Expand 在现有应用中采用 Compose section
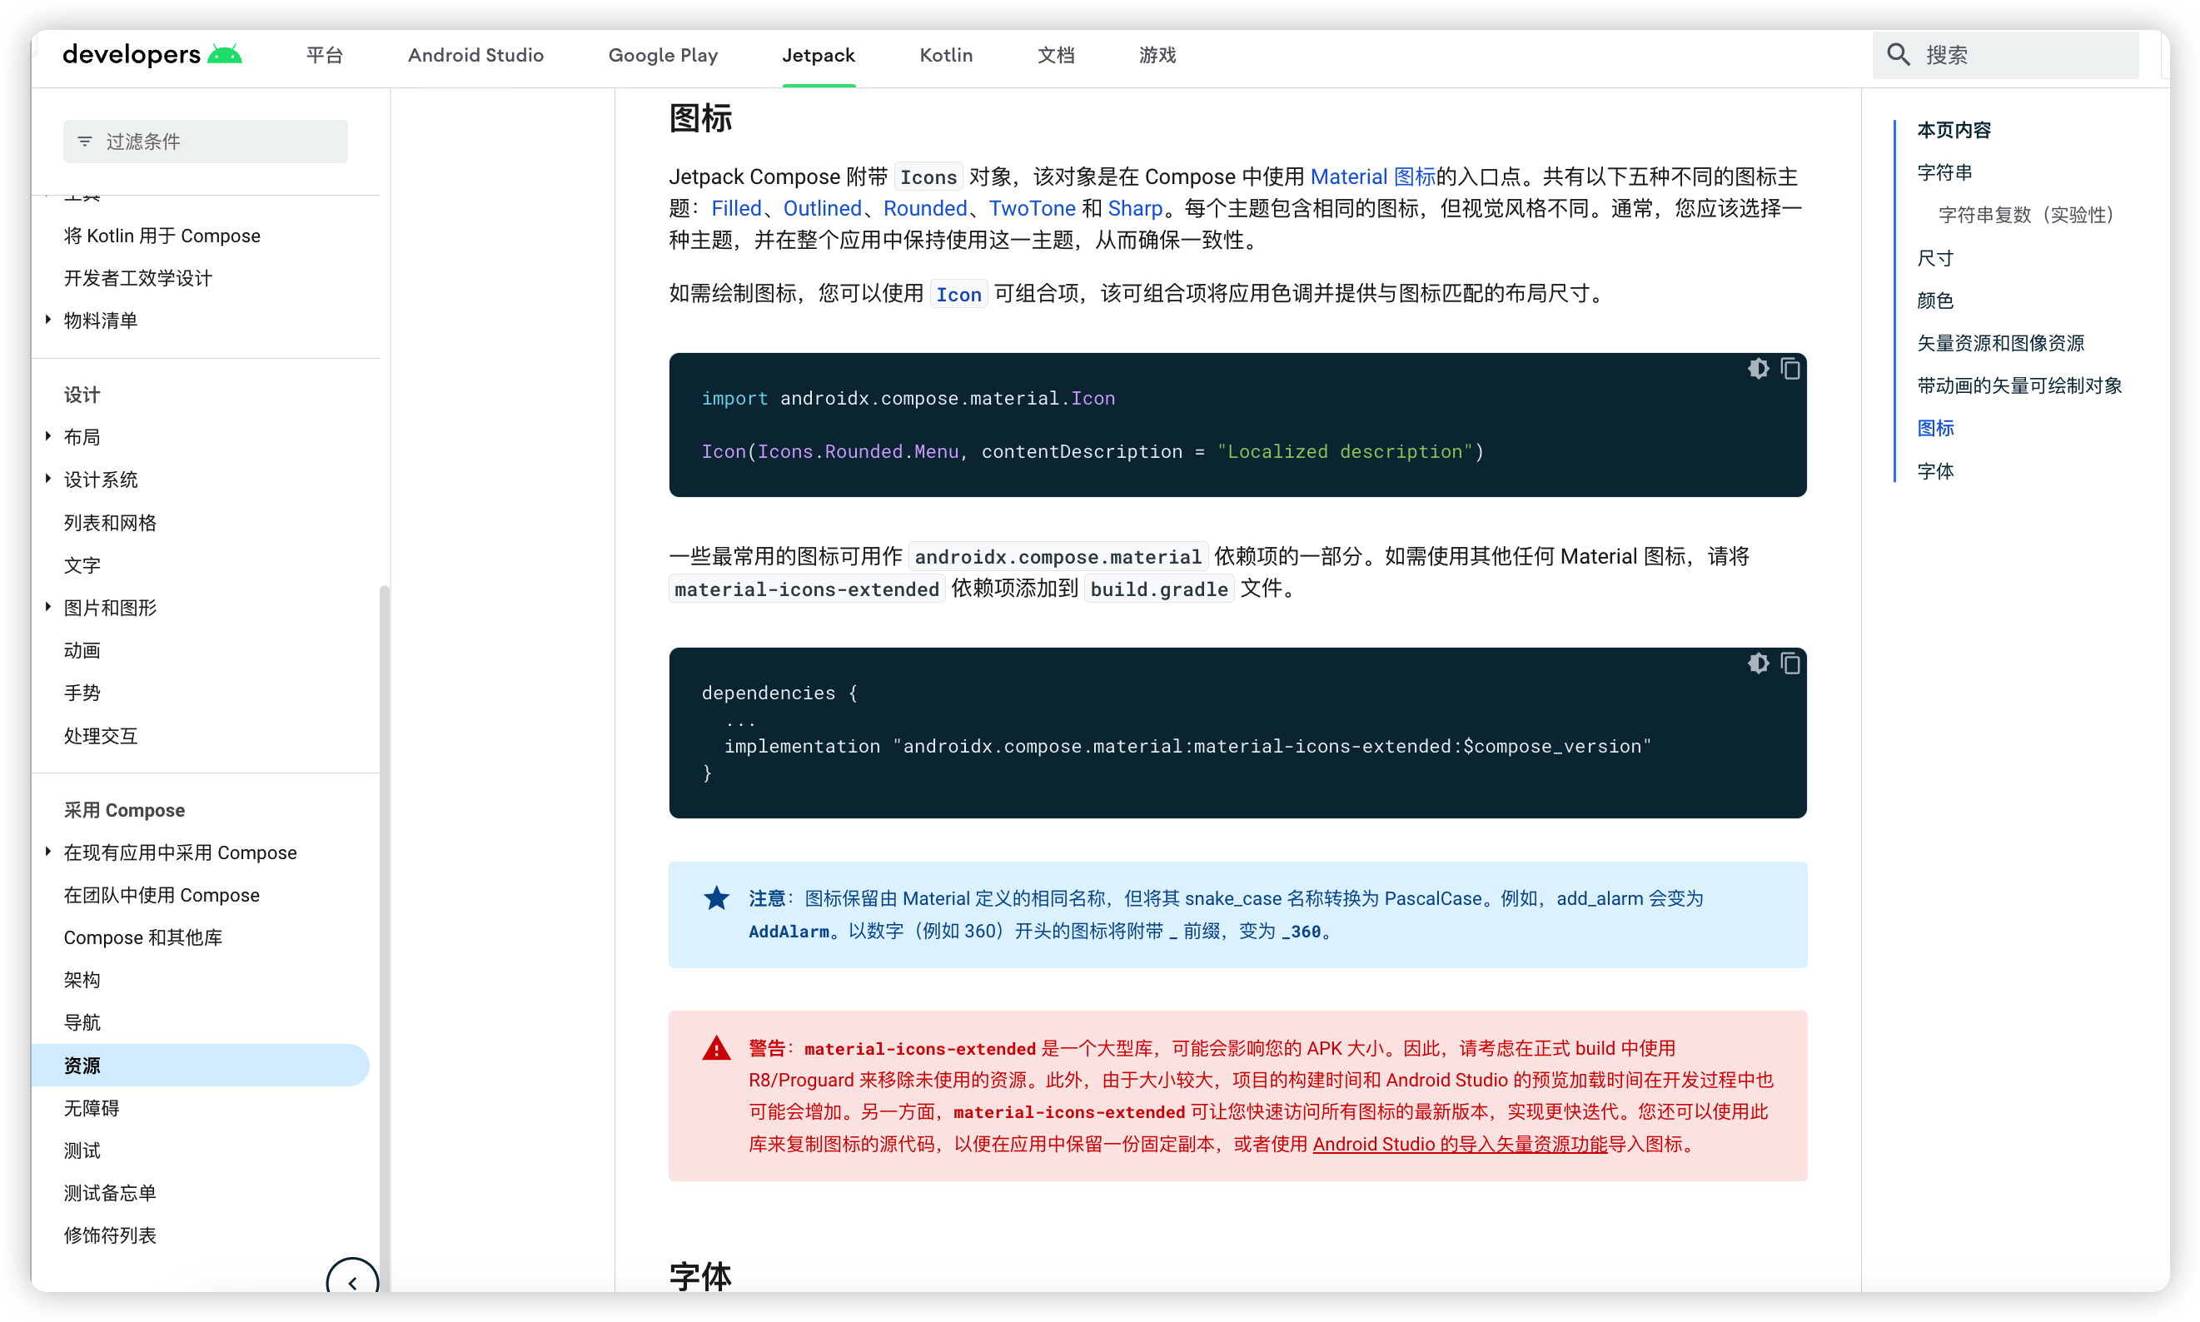This screenshot has height=1322, width=2200. [x=48, y=852]
